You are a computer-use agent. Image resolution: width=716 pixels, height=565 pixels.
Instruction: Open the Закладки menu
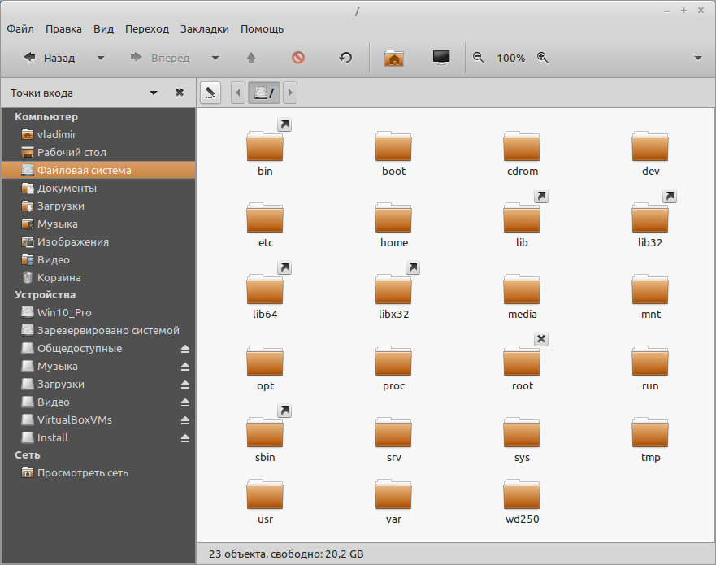point(204,28)
